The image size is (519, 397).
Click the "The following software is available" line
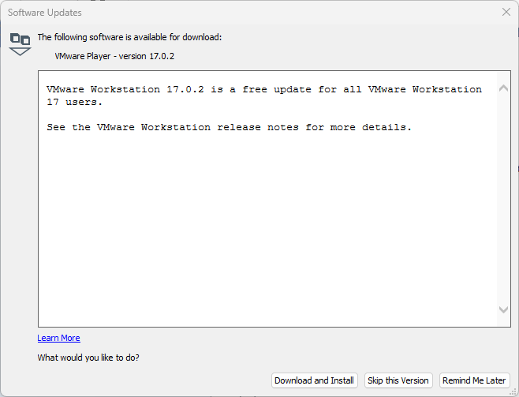tap(129, 37)
